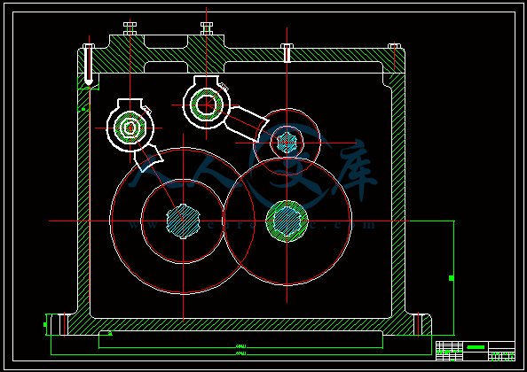Select the large left gear's cyan splined shaft
Screen dimensions: 527x372
coord(183,221)
